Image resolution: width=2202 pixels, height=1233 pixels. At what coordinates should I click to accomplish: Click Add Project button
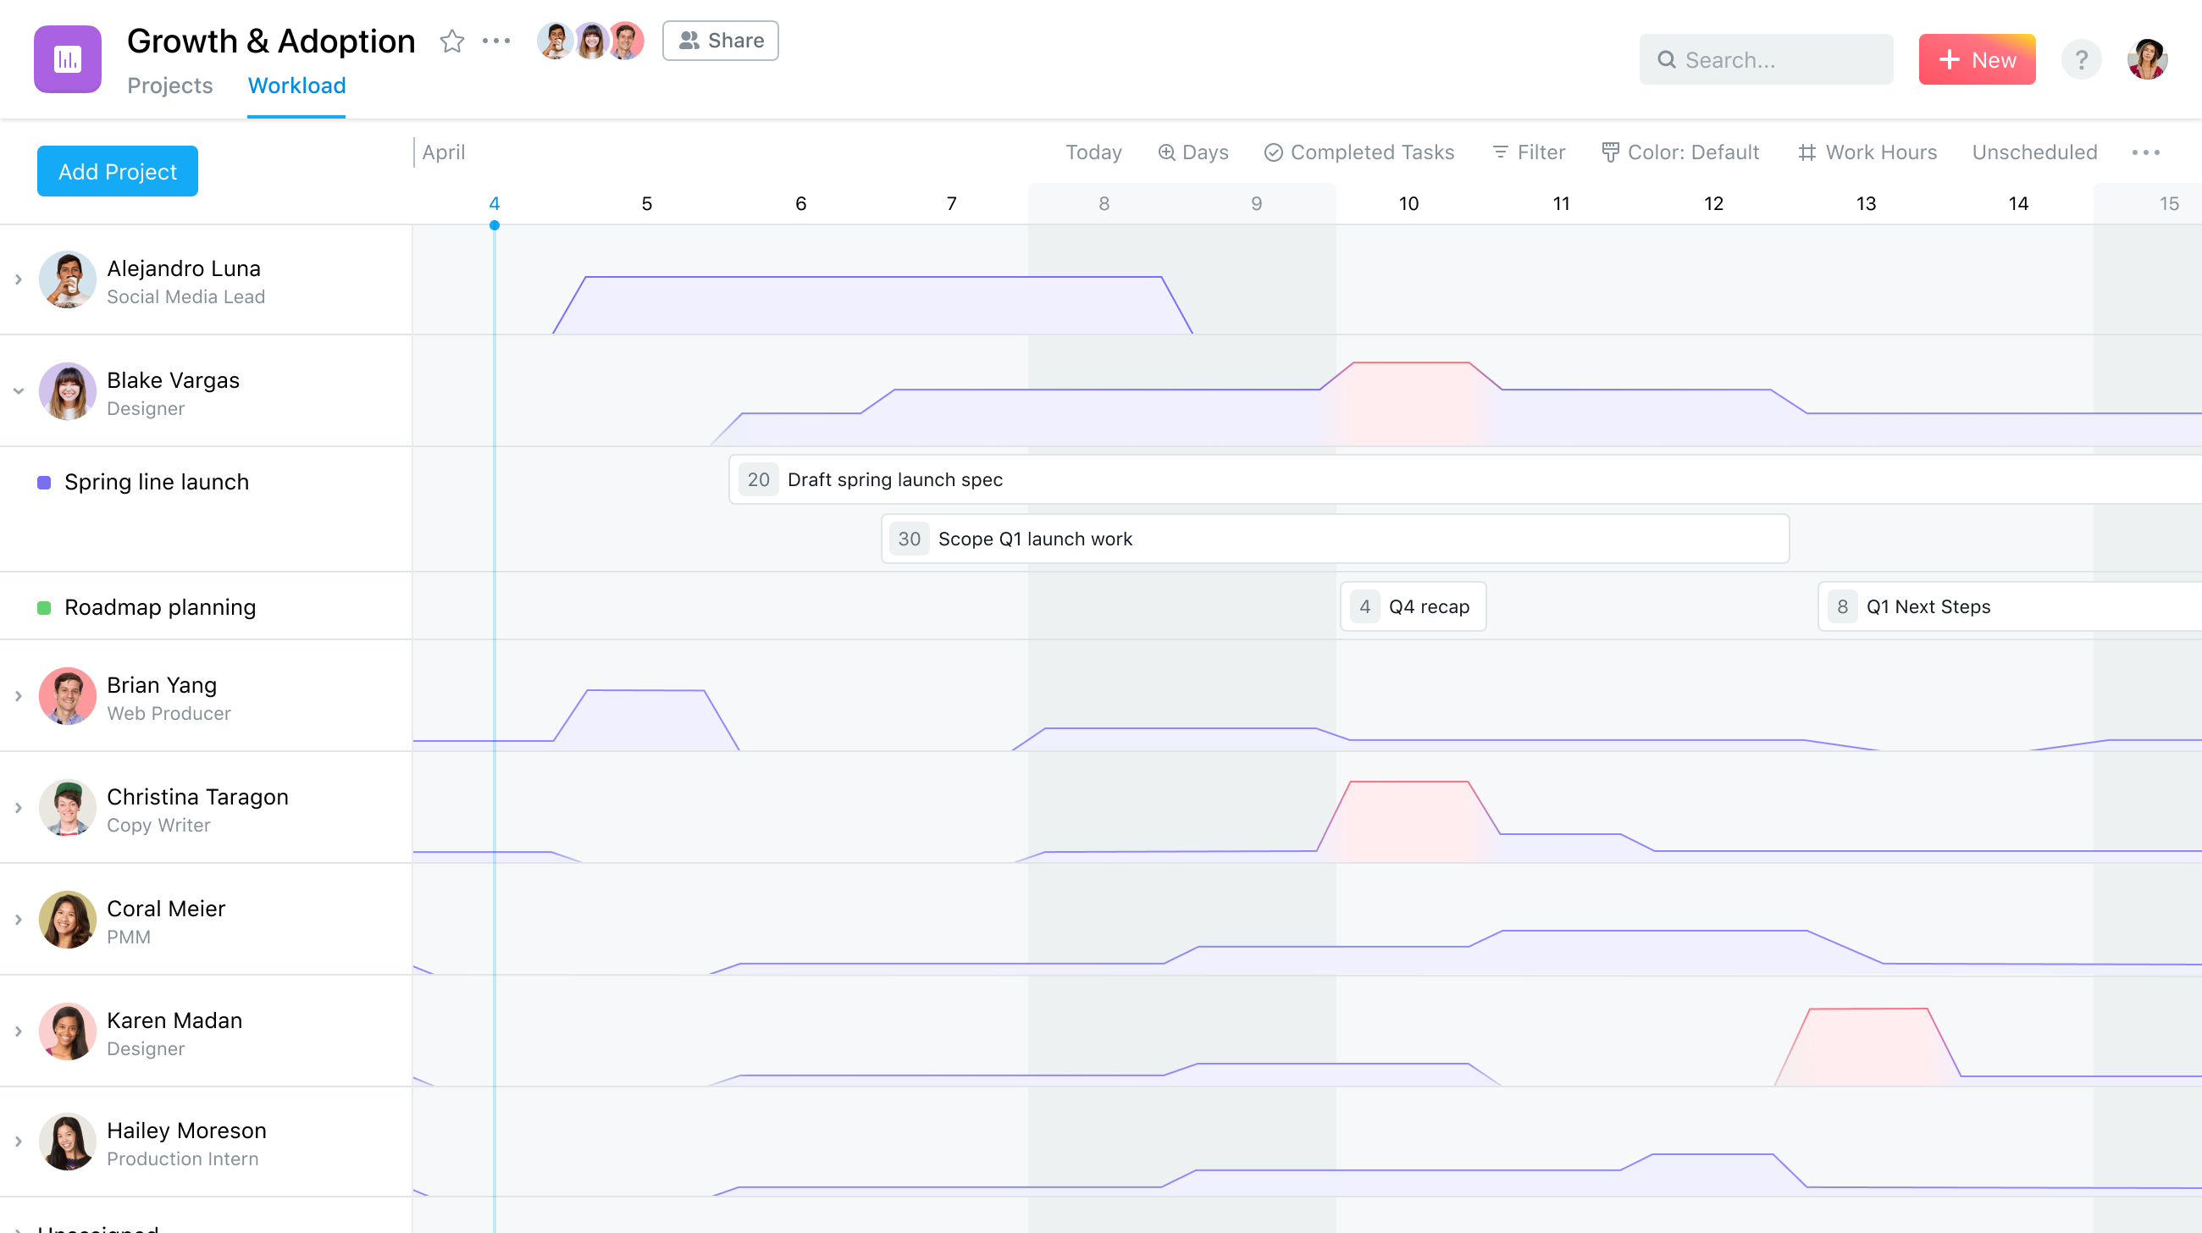tap(118, 171)
